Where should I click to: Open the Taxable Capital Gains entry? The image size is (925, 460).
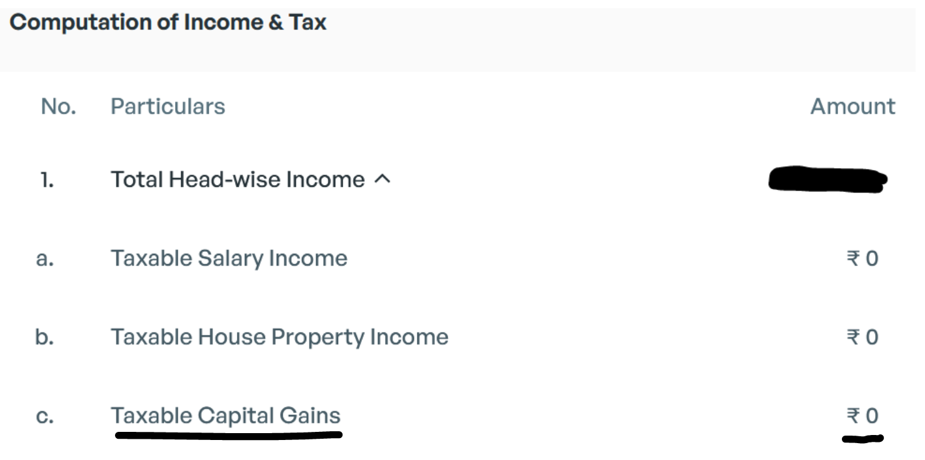[226, 416]
